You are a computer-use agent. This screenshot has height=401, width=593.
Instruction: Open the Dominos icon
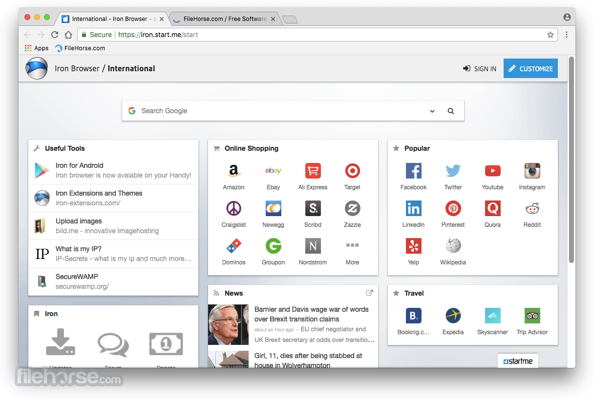click(x=233, y=246)
